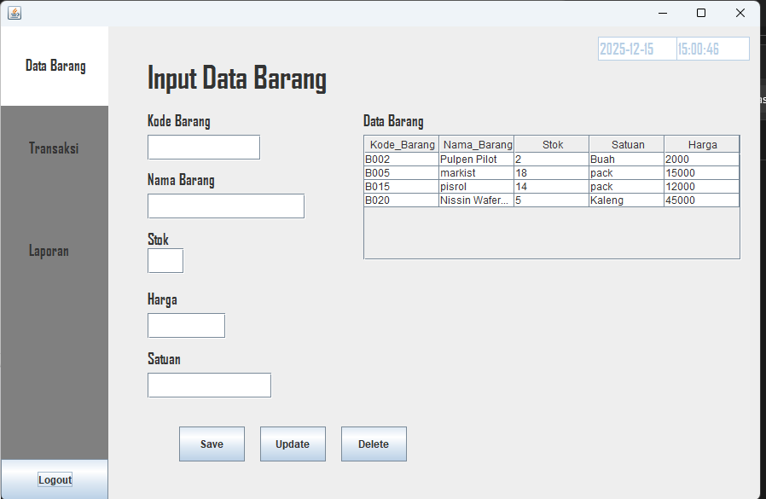This screenshot has width=766, height=499.
Task: Switch to the Transaksi sidebar tab
Action: pyautogui.click(x=54, y=148)
